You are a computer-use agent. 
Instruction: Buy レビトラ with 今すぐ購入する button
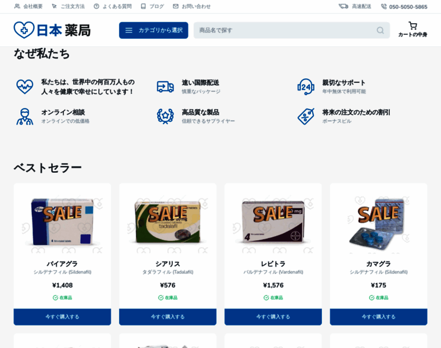[273, 317]
